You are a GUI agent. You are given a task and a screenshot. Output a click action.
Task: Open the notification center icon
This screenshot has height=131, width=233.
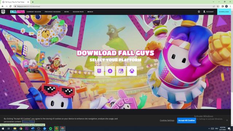pyautogui.click(x=229, y=128)
